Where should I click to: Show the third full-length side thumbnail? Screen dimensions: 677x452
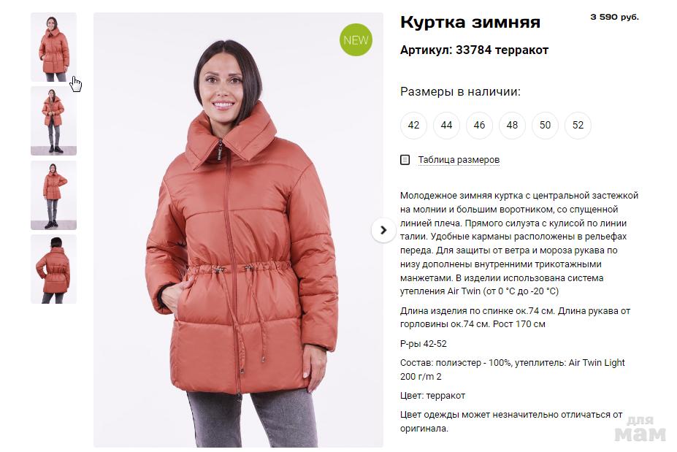[53, 195]
